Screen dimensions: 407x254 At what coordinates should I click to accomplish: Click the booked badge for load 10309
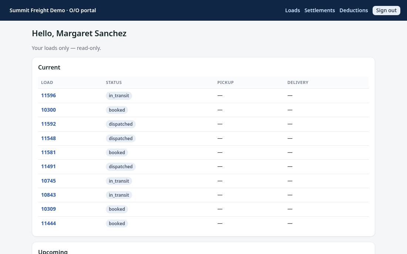117,209
